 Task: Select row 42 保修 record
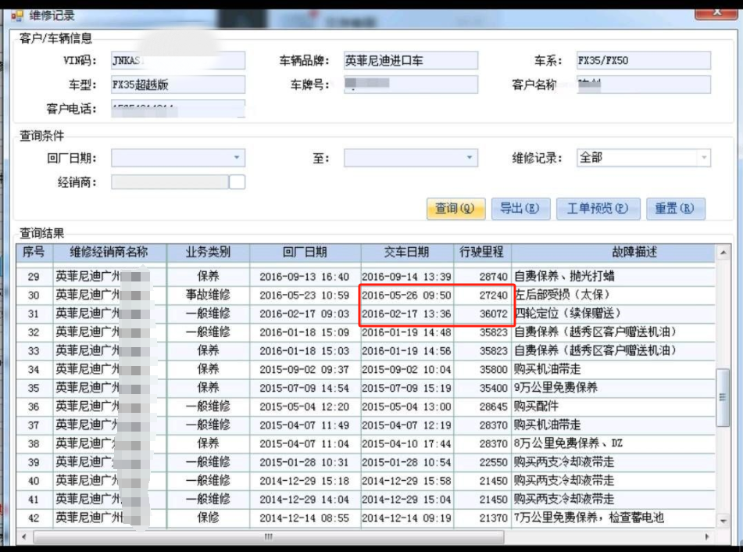[207, 518]
